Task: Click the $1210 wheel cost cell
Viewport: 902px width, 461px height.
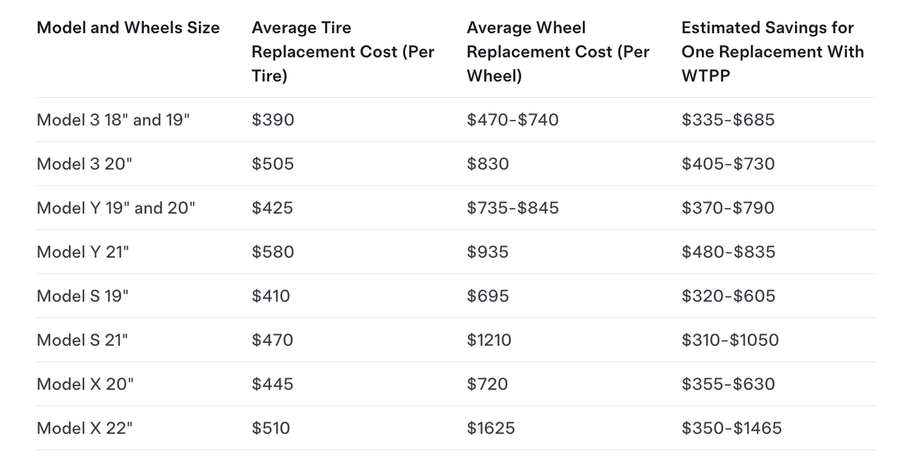Action: (x=489, y=340)
